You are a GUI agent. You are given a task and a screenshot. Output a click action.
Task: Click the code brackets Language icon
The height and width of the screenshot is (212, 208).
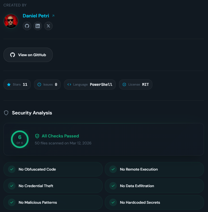(69, 84)
